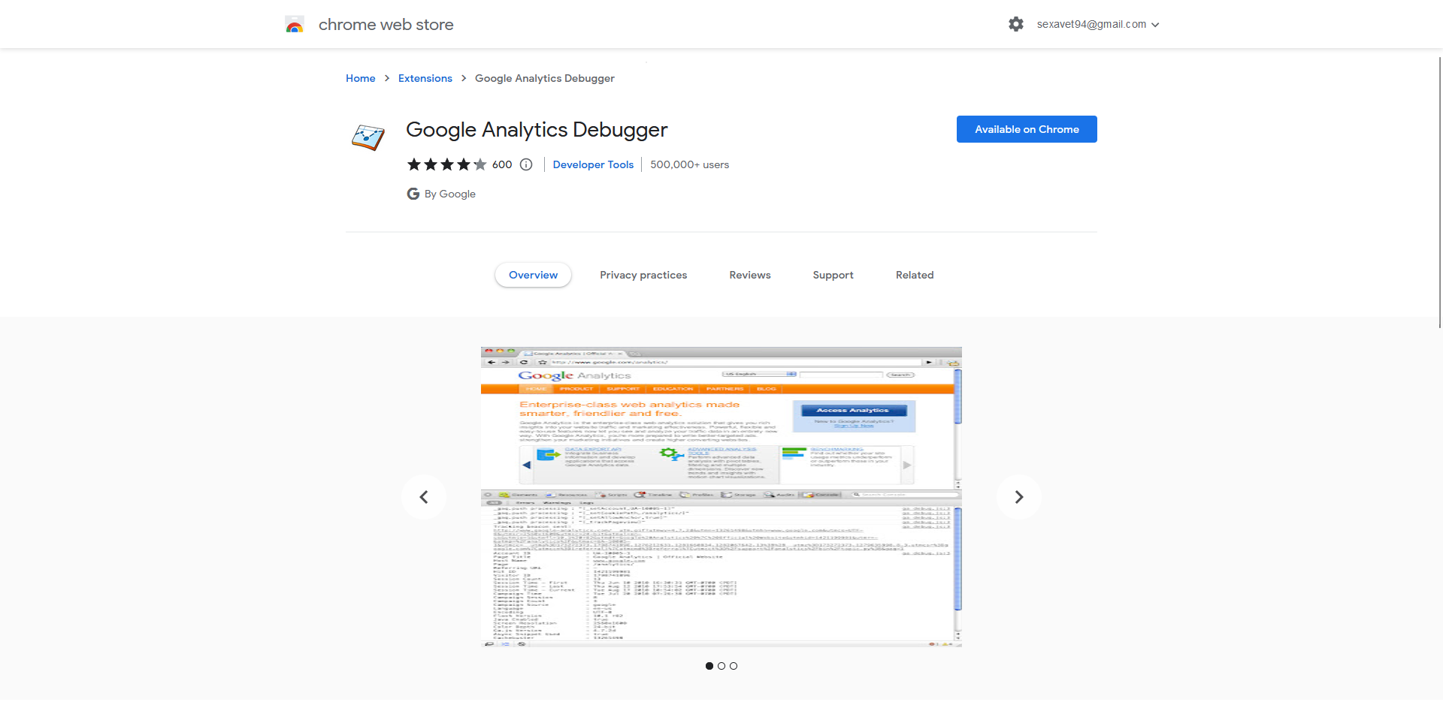Switch to the Related tab
This screenshot has height=711, width=1443.
pyautogui.click(x=915, y=275)
